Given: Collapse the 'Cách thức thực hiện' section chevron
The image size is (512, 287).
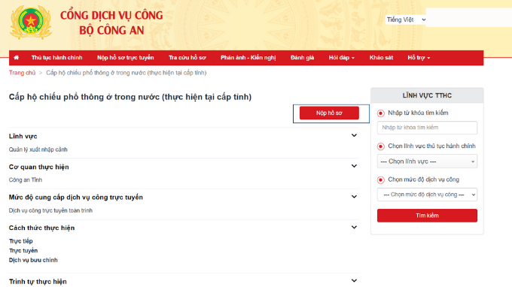Looking at the screenshot, I should [354, 228].
